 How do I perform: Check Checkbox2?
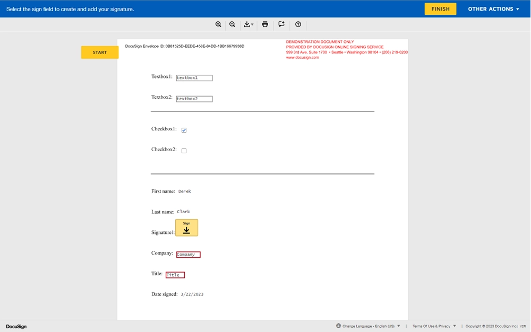(x=184, y=151)
